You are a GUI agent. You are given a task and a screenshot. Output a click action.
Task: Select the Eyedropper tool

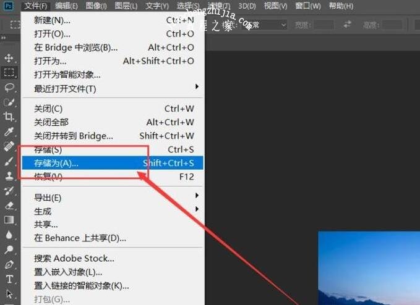click(9, 132)
